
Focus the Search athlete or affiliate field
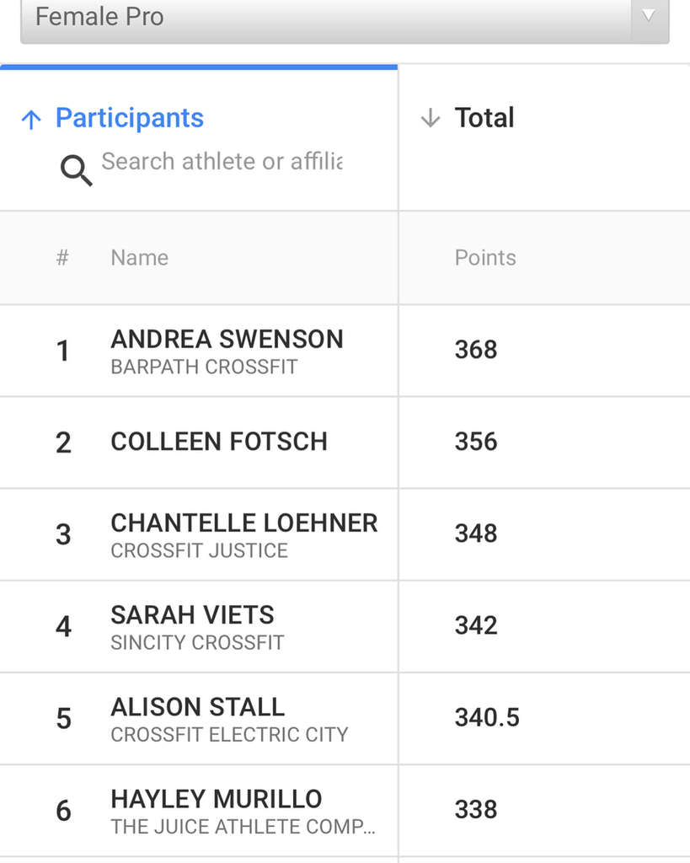222,161
